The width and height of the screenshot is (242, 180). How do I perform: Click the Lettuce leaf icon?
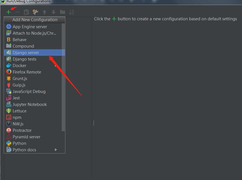9,111
